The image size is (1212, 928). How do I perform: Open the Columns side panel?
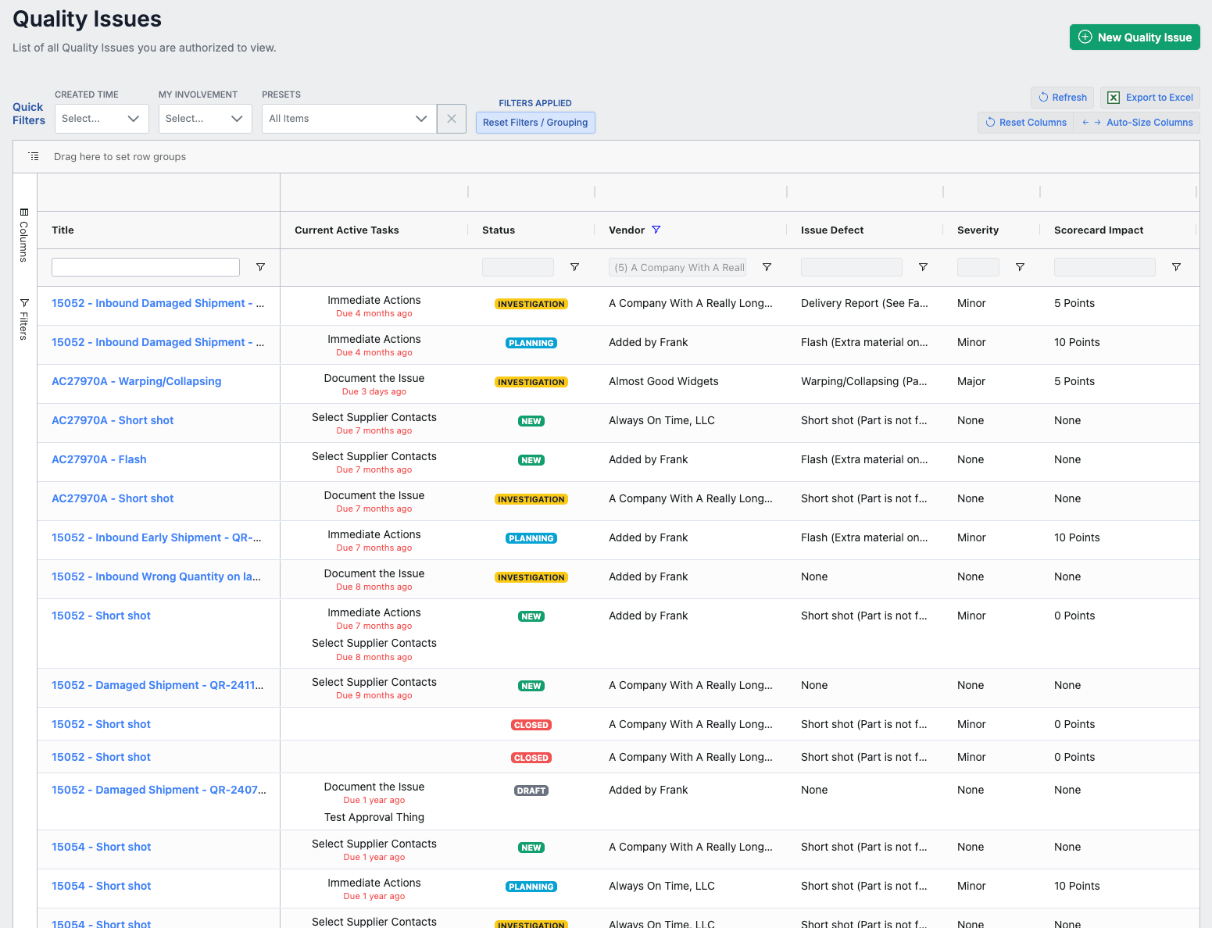[24, 235]
